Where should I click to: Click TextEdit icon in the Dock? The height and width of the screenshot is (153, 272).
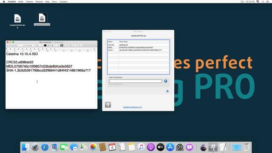click(223, 147)
